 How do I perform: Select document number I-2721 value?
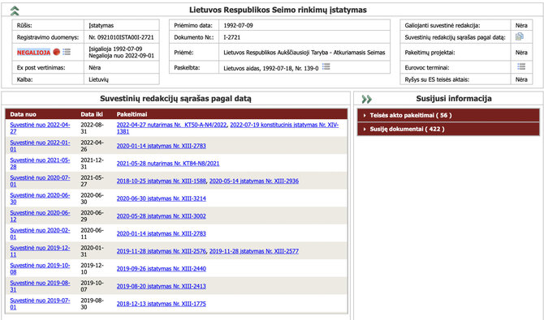[x=231, y=37]
